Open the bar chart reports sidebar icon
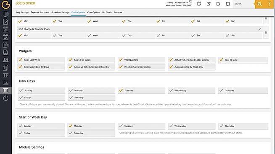 pyautogui.click(x=5, y=83)
